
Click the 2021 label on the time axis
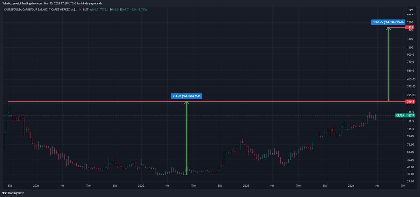coord(35,186)
